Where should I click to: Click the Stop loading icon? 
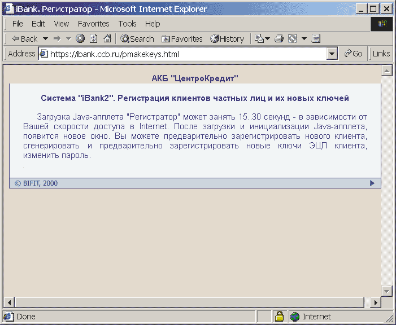click(x=80, y=38)
